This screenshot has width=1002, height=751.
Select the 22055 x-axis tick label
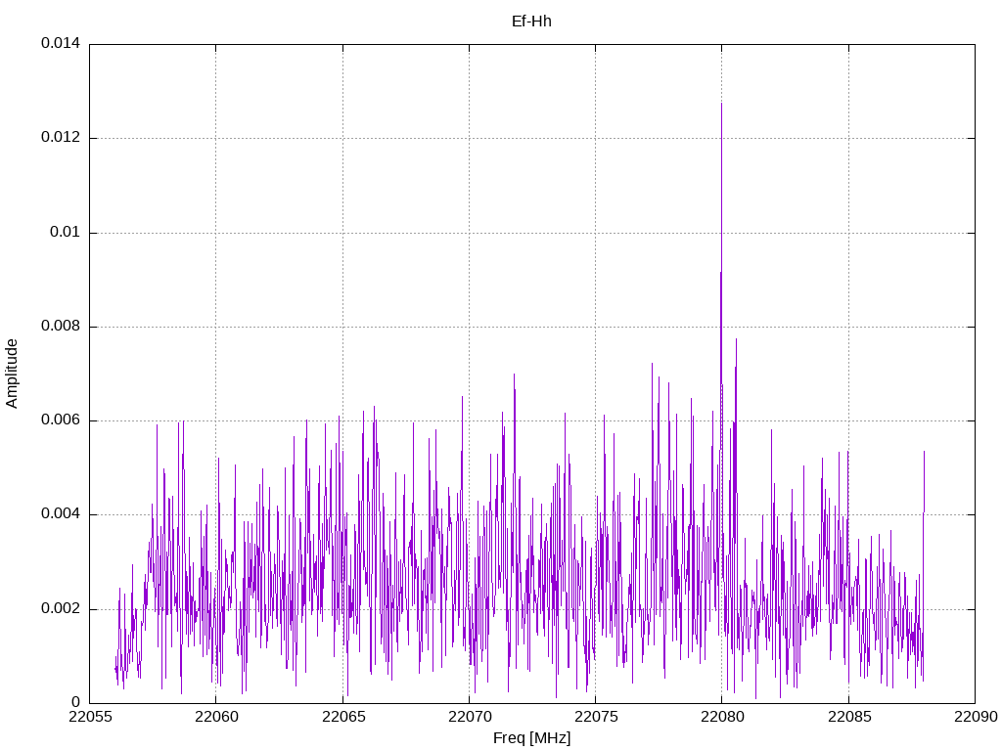[89, 718]
